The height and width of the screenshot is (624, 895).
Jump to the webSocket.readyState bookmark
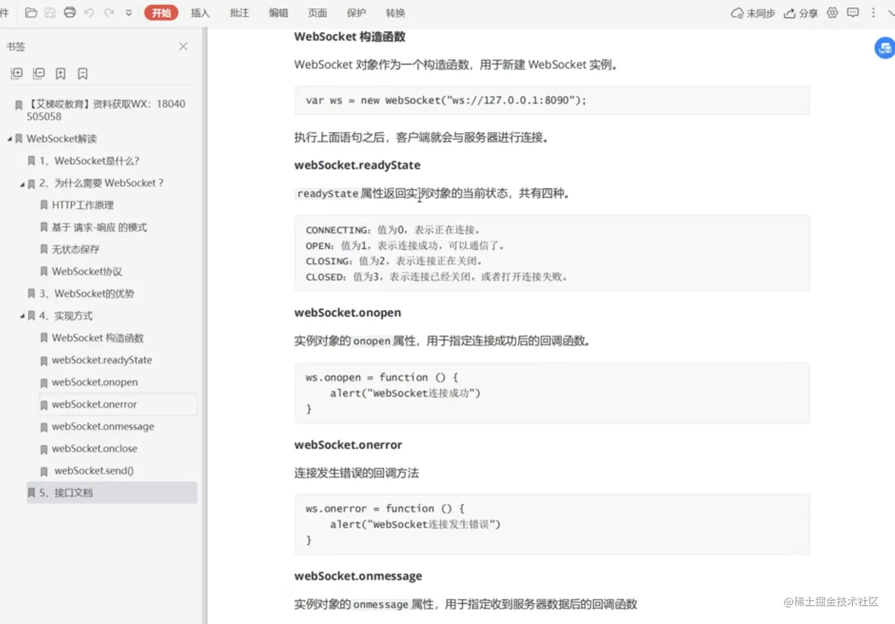pyautogui.click(x=102, y=360)
